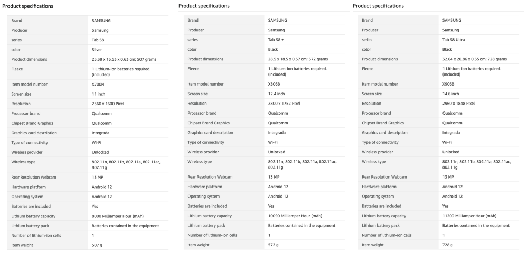Image resolution: width=528 pixels, height=261 pixels.
Task: Click the X806B item model number
Action: [x=275, y=84]
